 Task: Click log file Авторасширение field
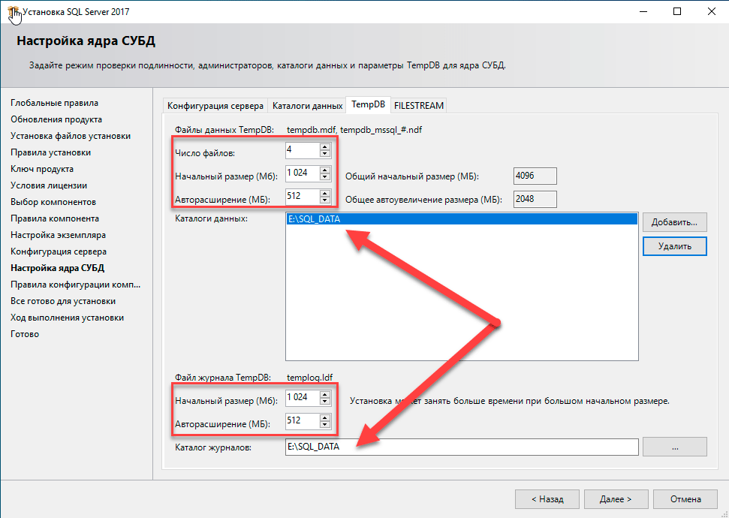[x=303, y=421]
